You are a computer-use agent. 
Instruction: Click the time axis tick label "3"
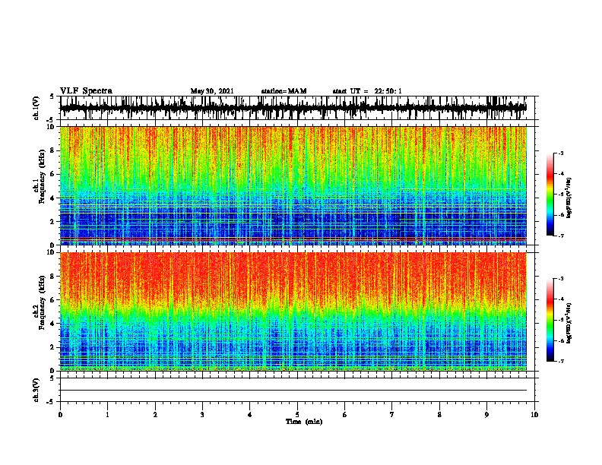pyautogui.click(x=202, y=415)
